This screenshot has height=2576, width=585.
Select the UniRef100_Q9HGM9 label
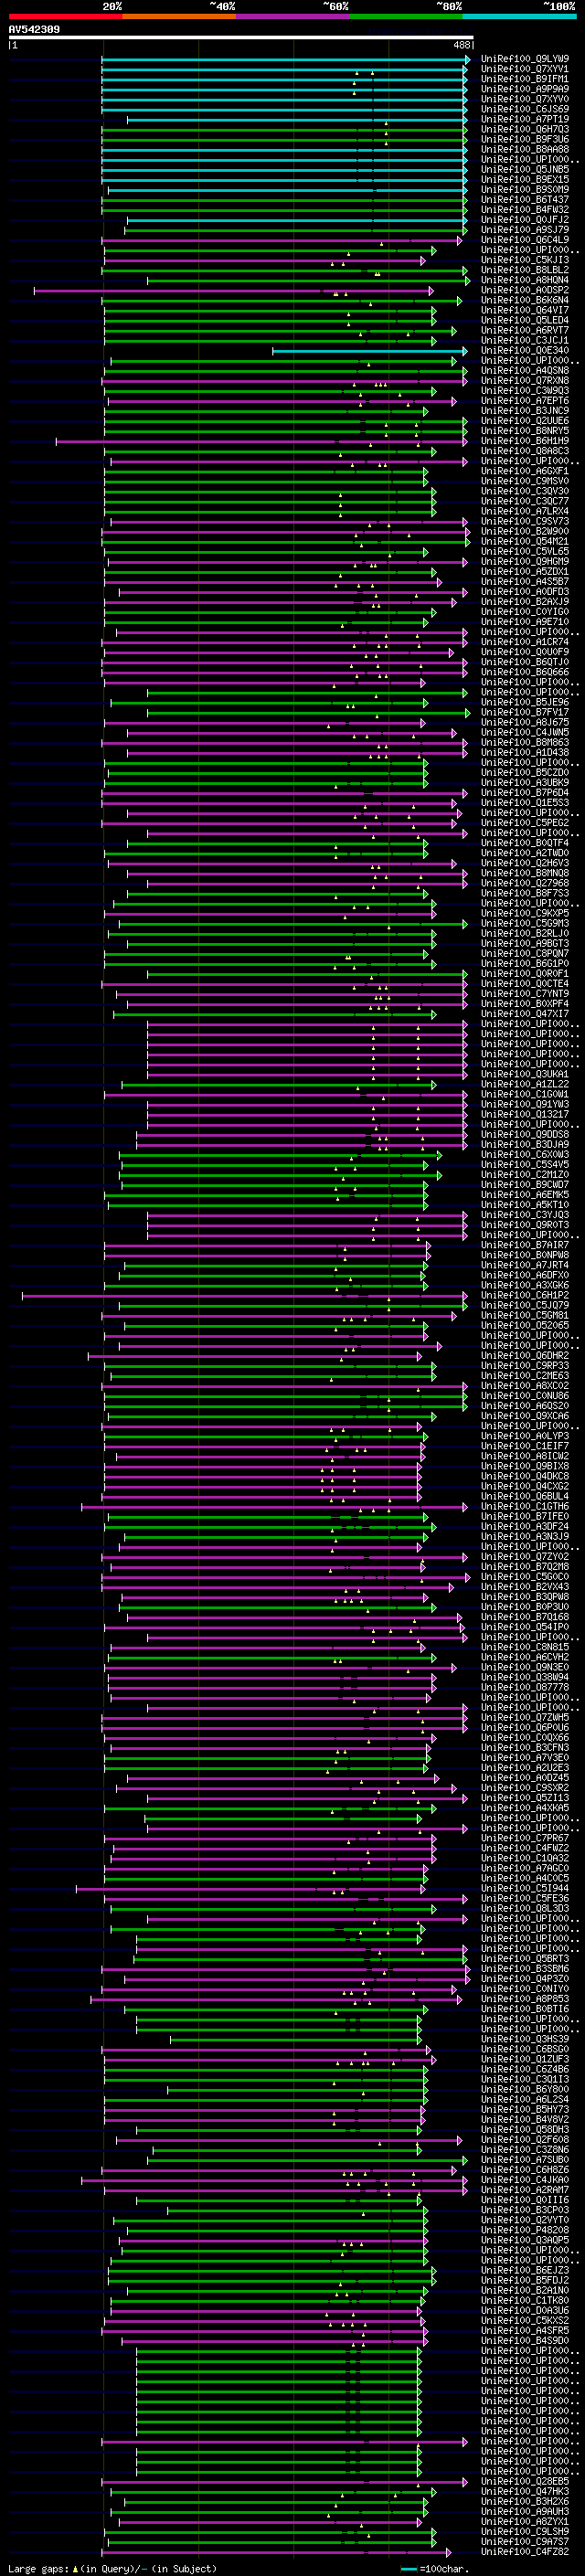tap(525, 561)
